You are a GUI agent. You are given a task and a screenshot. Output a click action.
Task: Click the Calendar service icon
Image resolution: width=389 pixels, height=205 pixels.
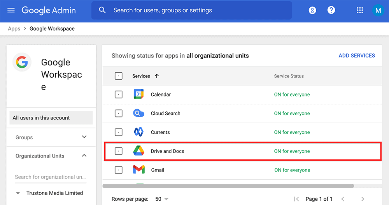tap(139, 95)
